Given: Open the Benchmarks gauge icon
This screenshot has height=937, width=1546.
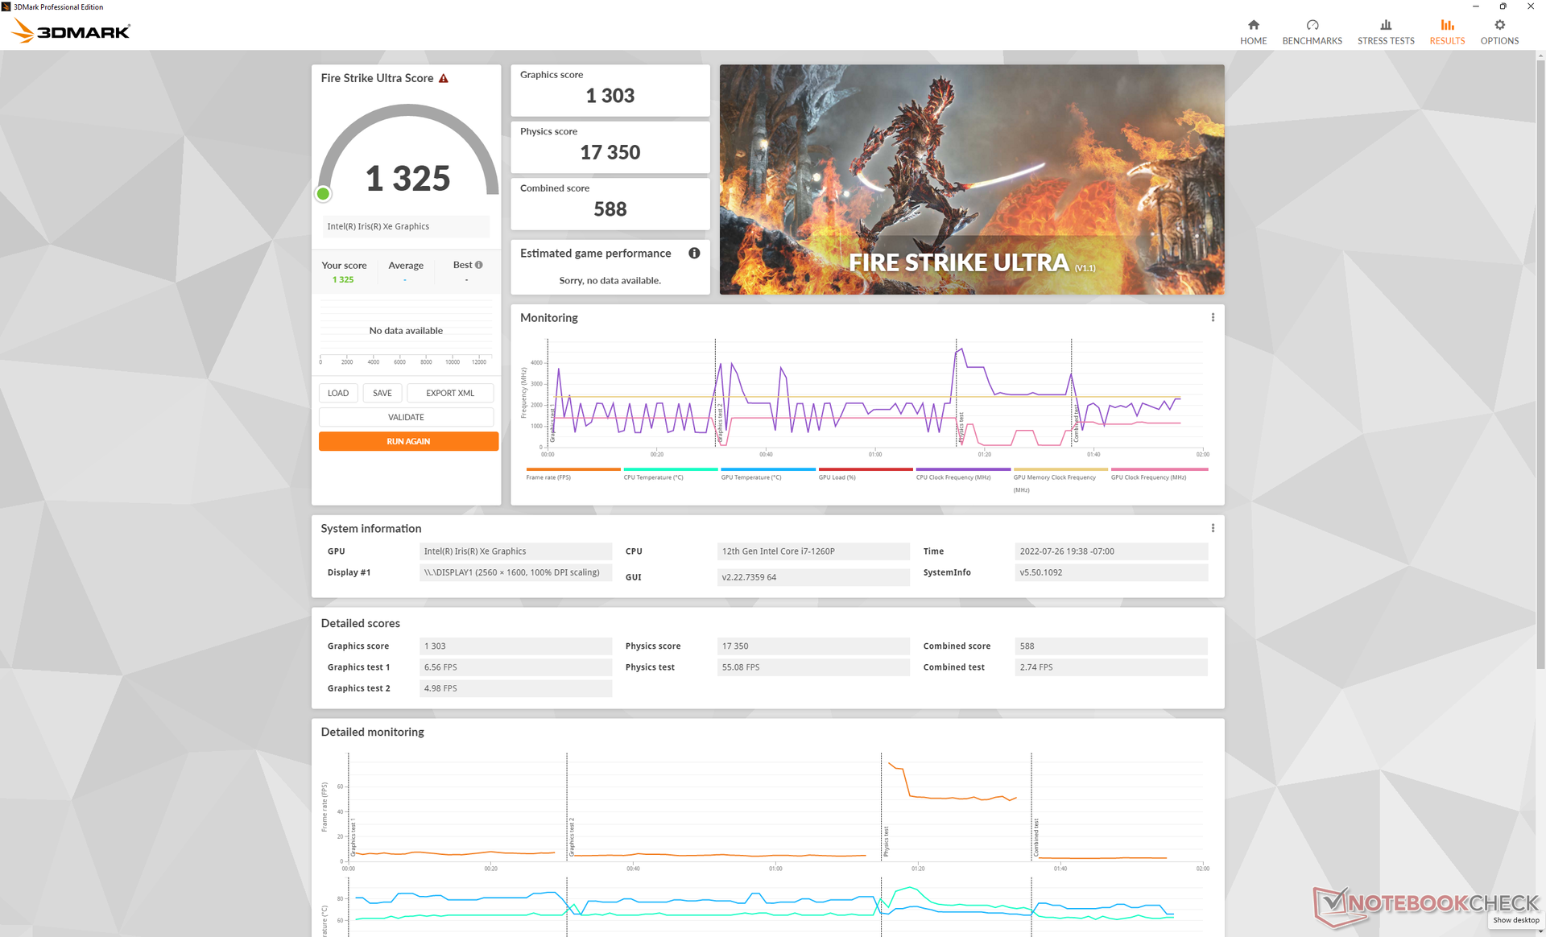Looking at the screenshot, I should tap(1312, 26).
